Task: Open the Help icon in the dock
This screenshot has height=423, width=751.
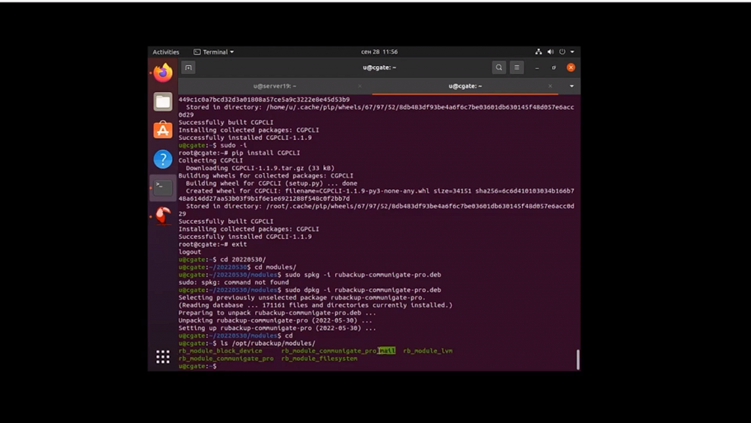Action: point(163,159)
